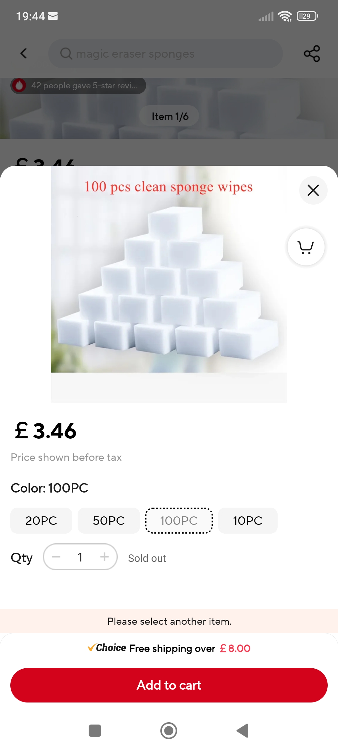Tap the back arrow icon

[23, 53]
